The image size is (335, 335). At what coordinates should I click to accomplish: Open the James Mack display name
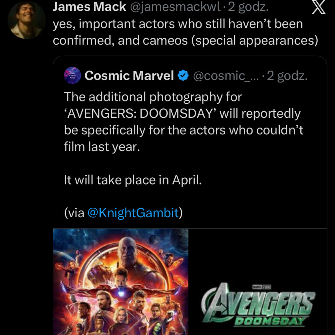[x=89, y=7]
